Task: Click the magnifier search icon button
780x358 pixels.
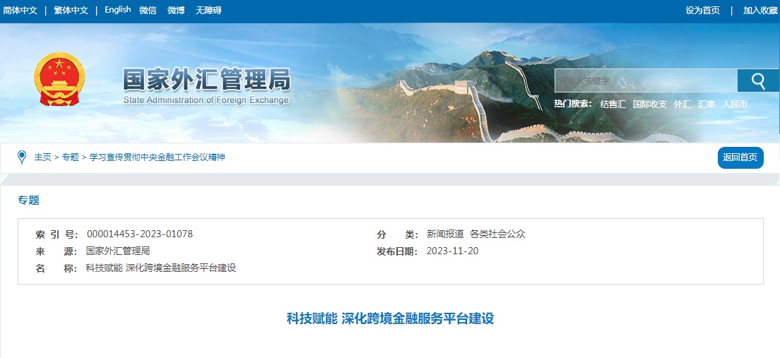Action: point(757,80)
